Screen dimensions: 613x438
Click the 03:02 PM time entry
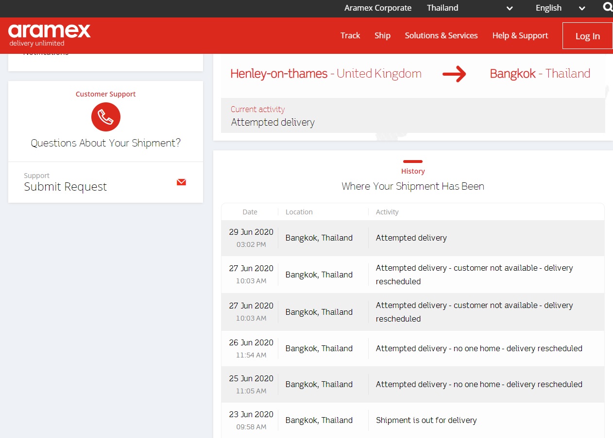pyautogui.click(x=251, y=244)
